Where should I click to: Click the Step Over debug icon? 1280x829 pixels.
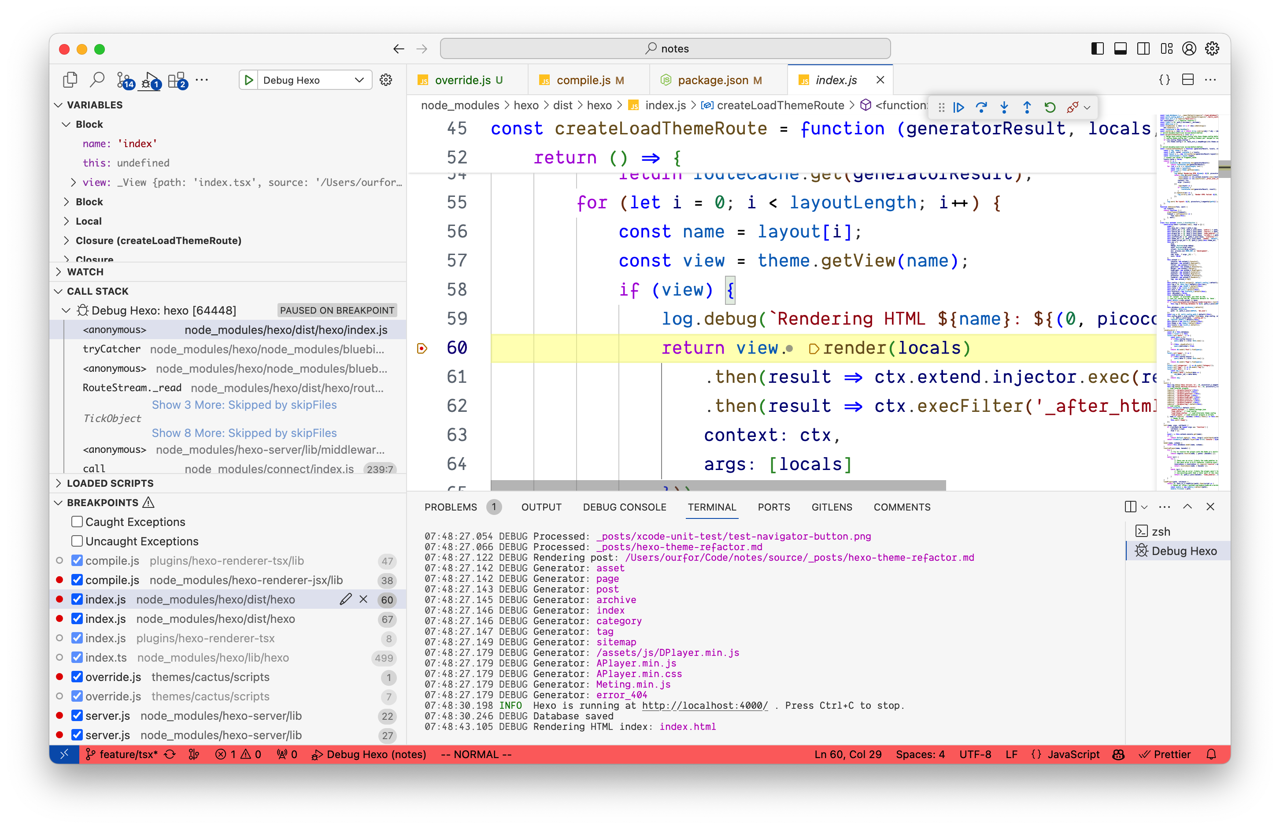pos(981,107)
